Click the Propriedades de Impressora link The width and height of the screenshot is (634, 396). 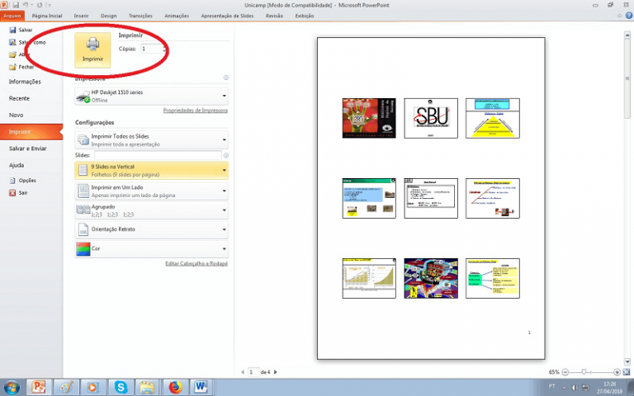tap(195, 111)
